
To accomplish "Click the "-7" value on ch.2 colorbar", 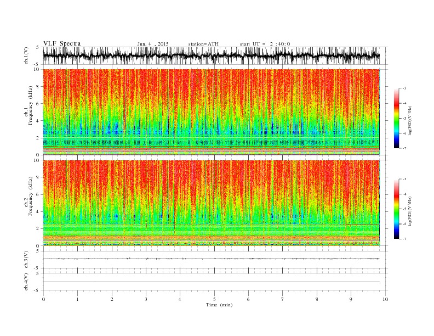I will 404,239.
